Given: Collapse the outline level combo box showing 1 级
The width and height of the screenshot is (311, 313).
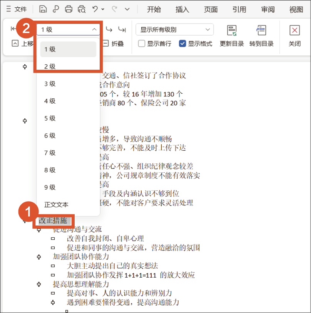Looking at the screenshot, I should click(94, 29).
